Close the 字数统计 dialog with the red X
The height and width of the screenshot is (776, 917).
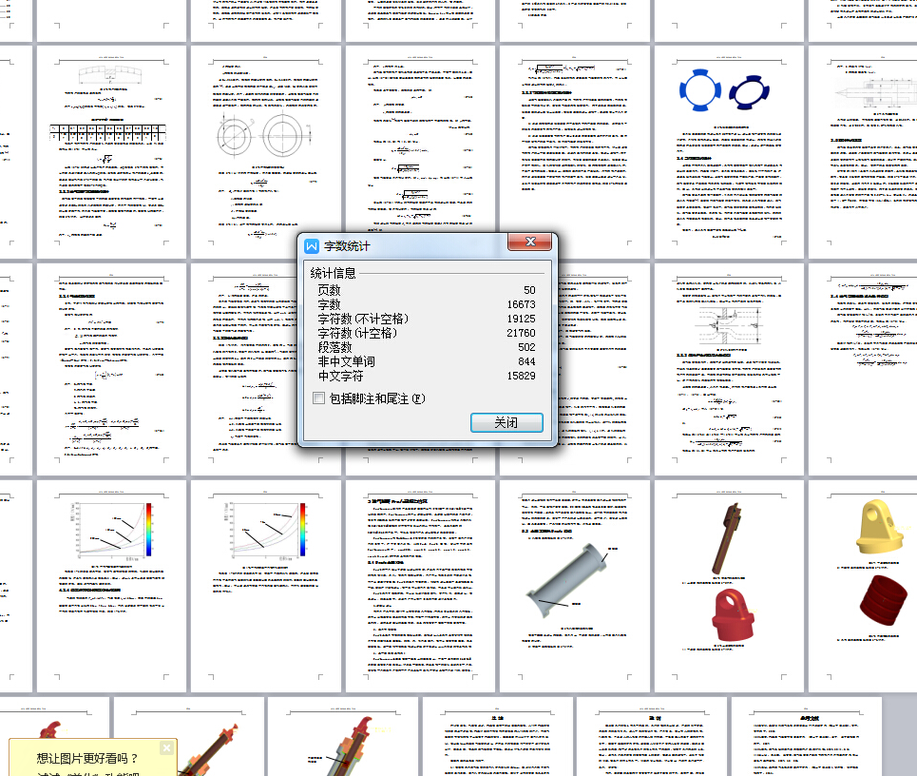pyautogui.click(x=530, y=242)
